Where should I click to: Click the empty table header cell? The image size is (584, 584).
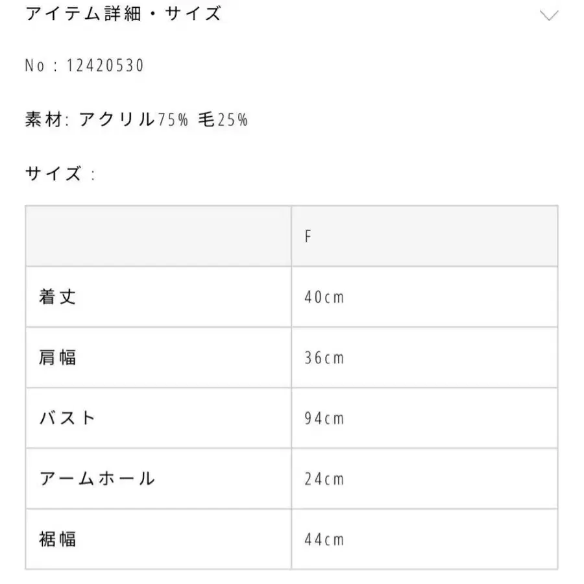158,236
